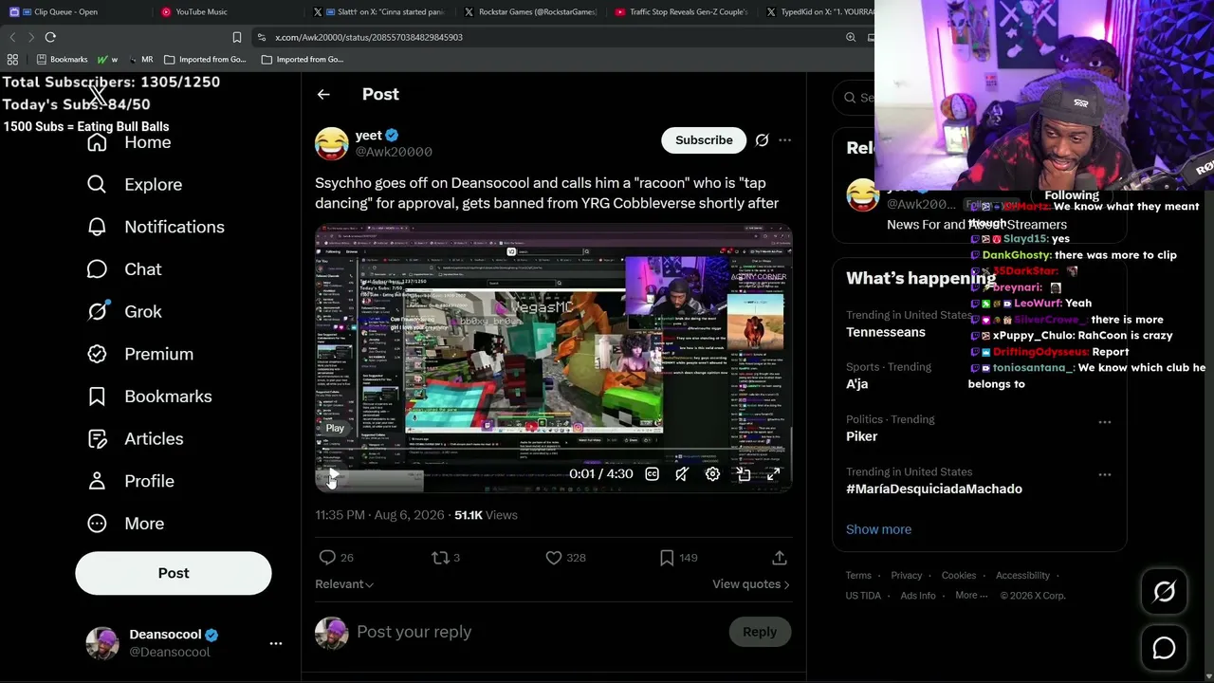
Task: Click Show more under trends
Action: click(x=878, y=529)
